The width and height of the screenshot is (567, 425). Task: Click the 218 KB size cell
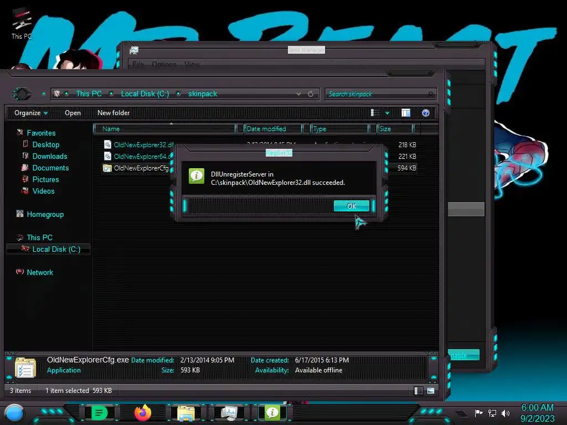pos(407,144)
